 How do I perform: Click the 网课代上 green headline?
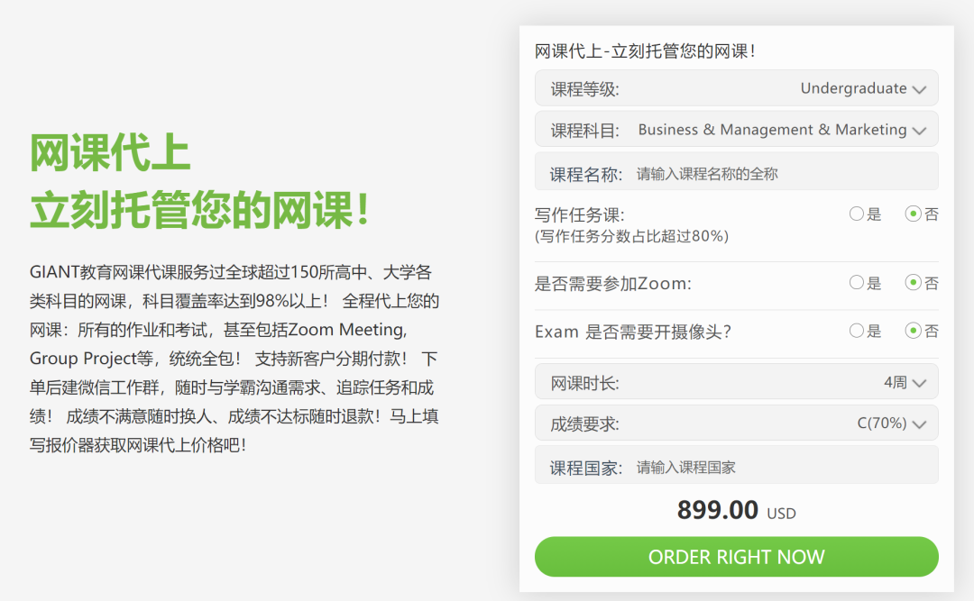pos(110,153)
